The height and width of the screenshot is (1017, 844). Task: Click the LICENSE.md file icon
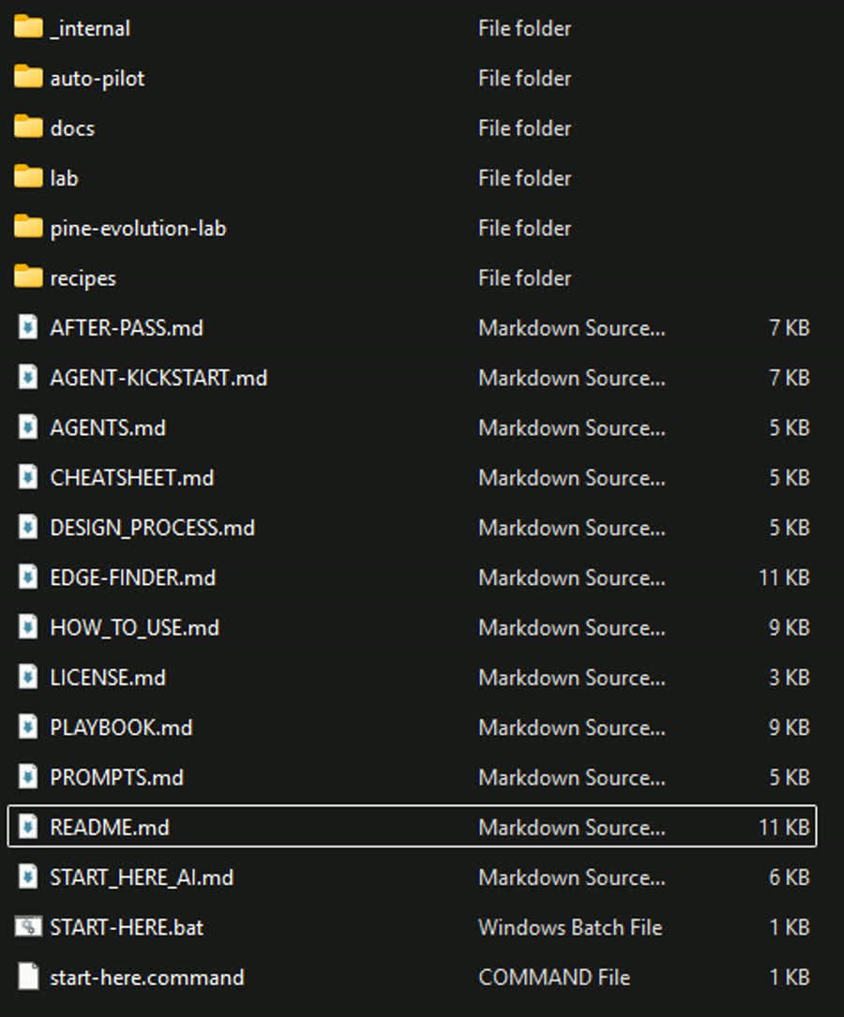coord(28,677)
